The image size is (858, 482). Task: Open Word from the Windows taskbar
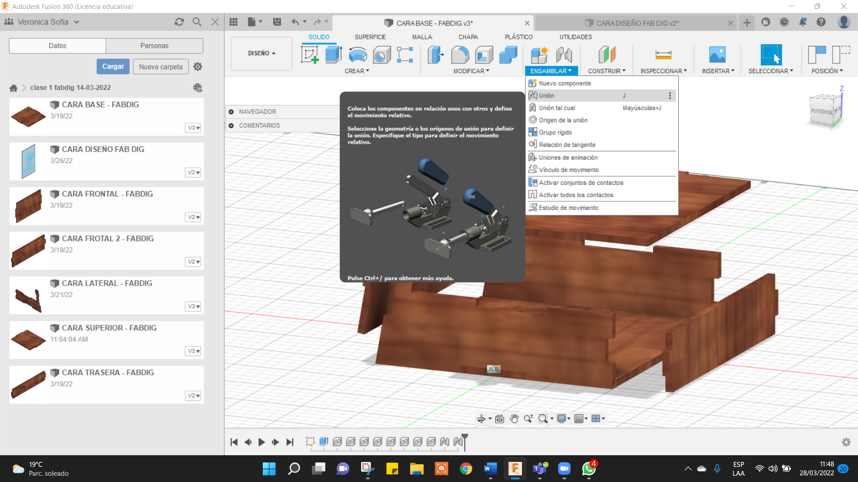tap(490, 469)
